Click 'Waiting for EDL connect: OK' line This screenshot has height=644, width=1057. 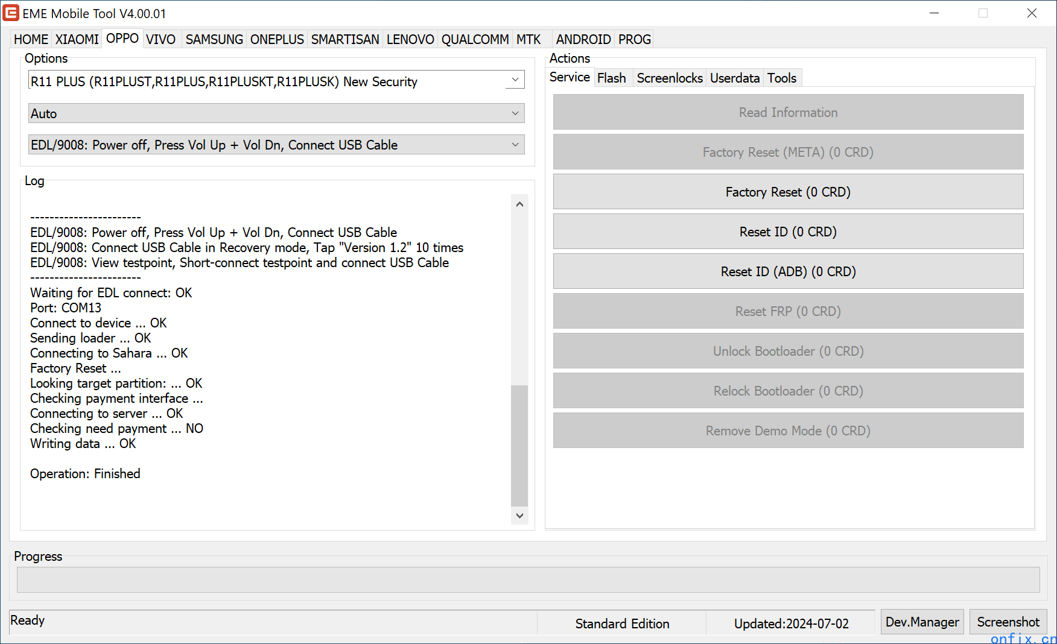coord(111,293)
